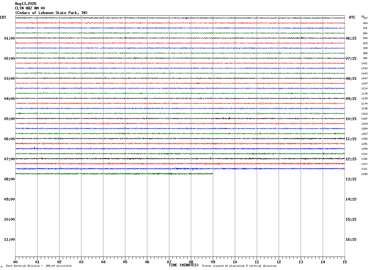
Task: Click minute tick label '00' on the axis
Action: [x=15, y=262]
